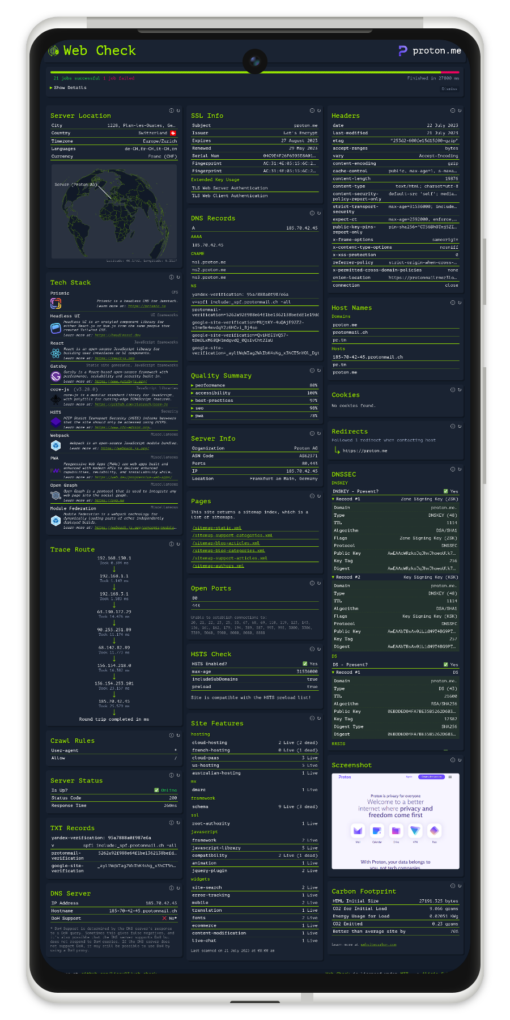510x1020 pixels.
Task: Click the jobs progress bar
Action: (x=255, y=73)
